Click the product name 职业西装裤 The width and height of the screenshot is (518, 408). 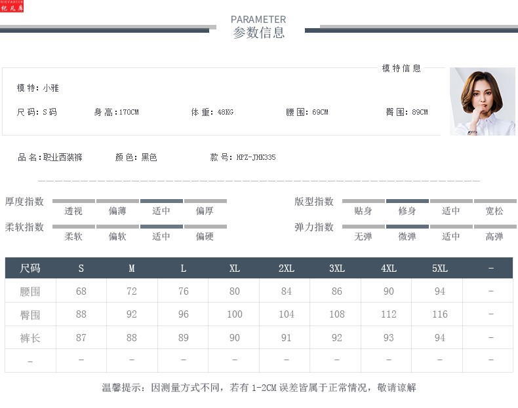coord(63,158)
